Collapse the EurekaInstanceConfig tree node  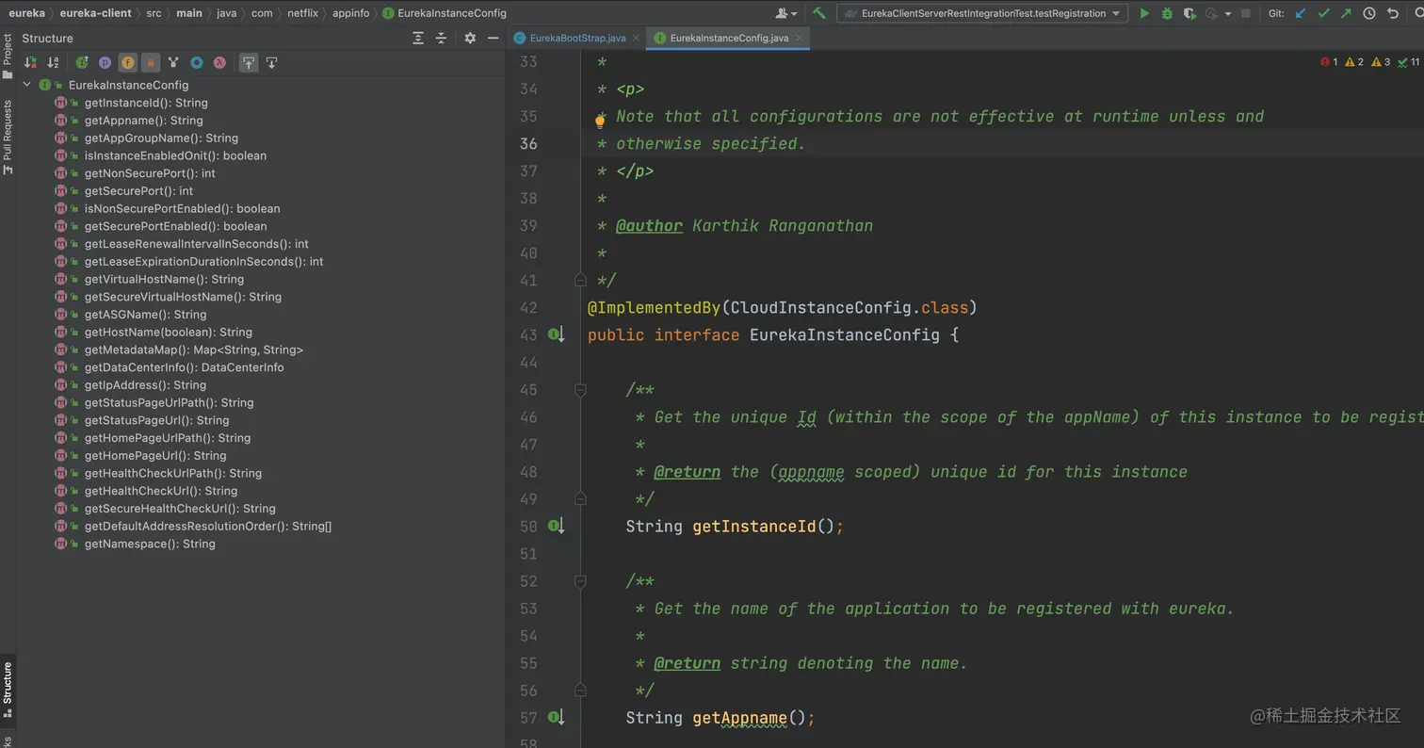[x=27, y=85]
